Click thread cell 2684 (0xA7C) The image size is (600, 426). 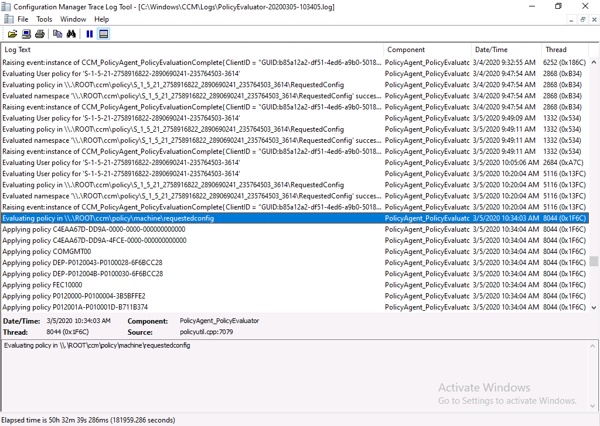click(563, 162)
